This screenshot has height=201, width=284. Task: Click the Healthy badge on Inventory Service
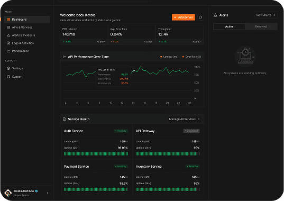coord(193,167)
